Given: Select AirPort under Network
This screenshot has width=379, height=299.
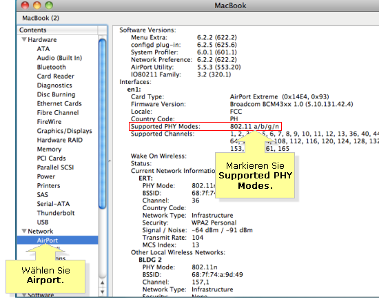Looking at the screenshot, I should point(57,240).
